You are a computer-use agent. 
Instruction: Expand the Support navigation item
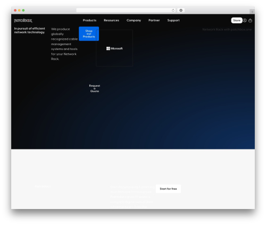click(x=173, y=20)
